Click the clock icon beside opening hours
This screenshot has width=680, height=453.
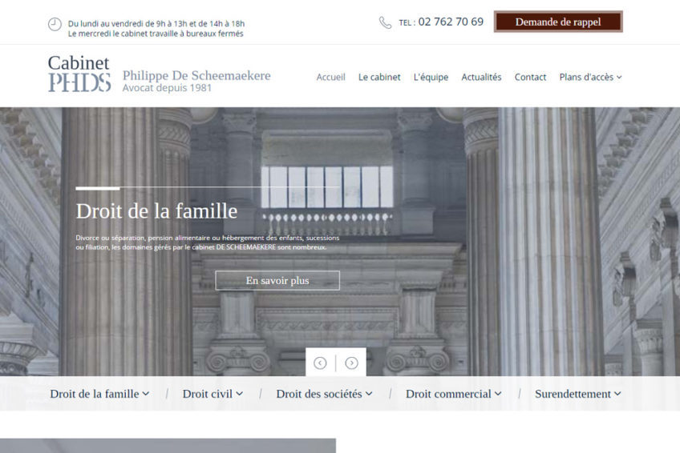[x=55, y=24]
